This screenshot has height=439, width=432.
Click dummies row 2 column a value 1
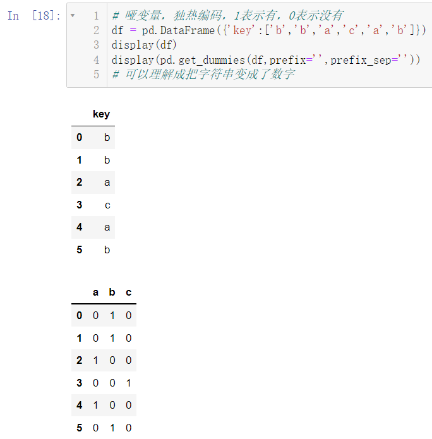click(x=96, y=360)
